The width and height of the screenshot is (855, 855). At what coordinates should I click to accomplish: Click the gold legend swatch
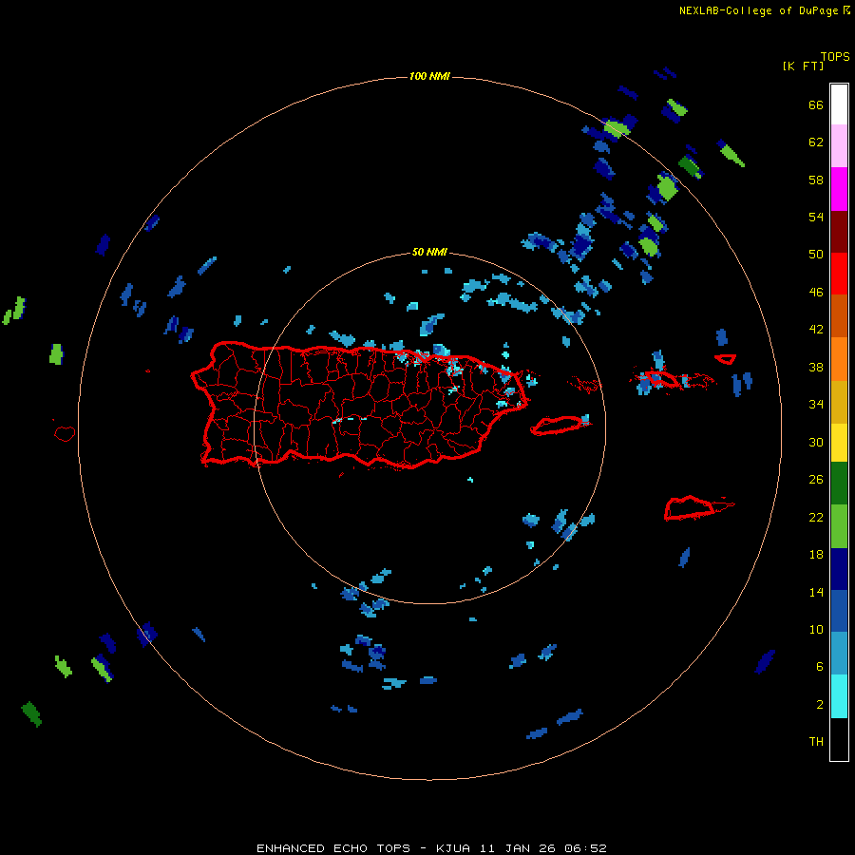[x=839, y=402]
